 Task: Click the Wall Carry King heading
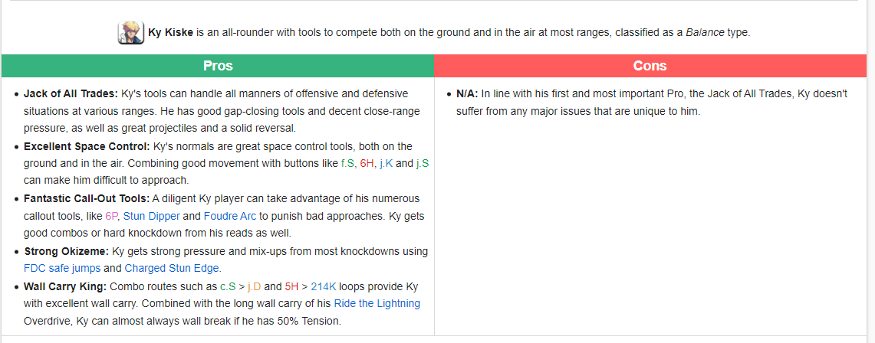[65, 287]
